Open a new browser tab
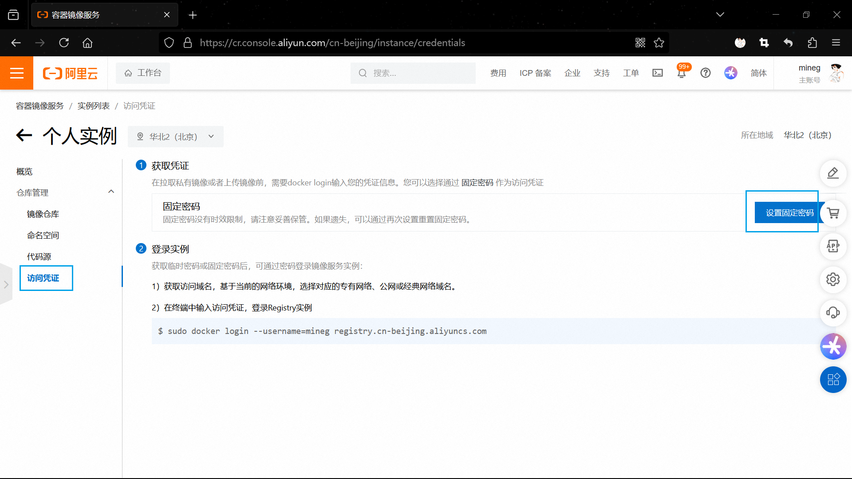 [193, 15]
